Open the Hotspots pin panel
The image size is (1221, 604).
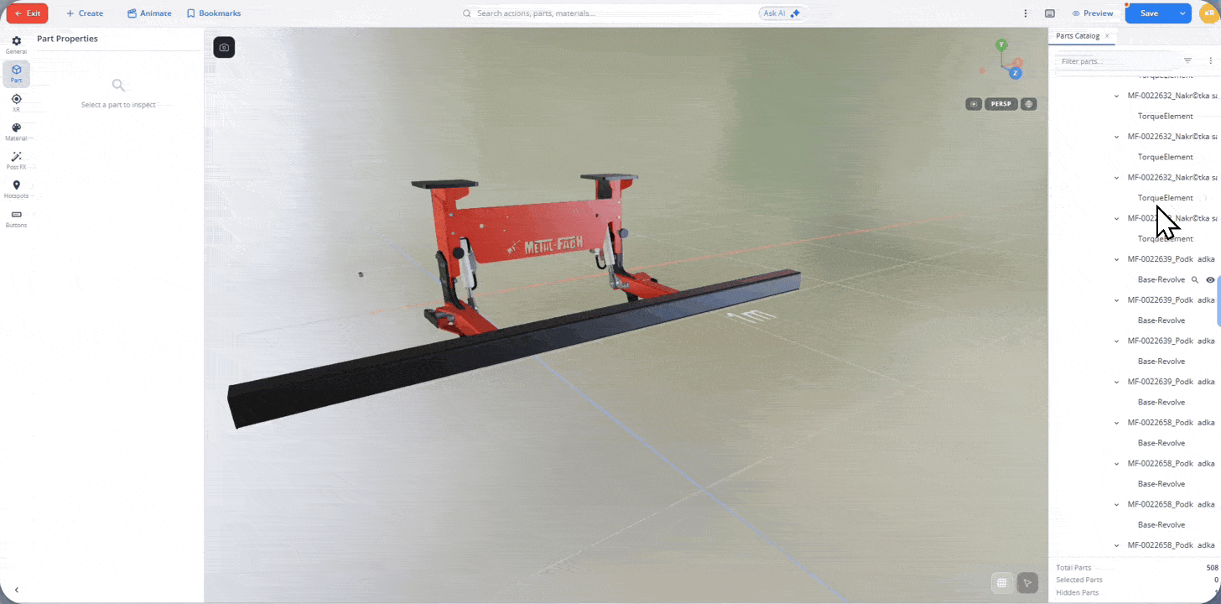[x=16, y=189]
